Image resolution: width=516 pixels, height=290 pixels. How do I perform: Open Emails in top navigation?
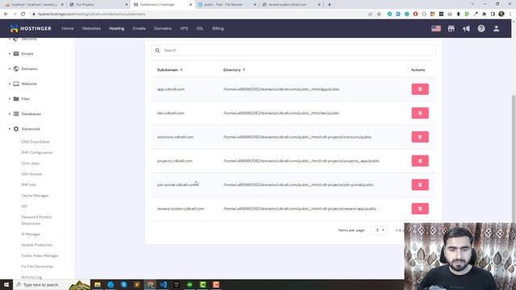pyautogui.click(x=139, y=29)
